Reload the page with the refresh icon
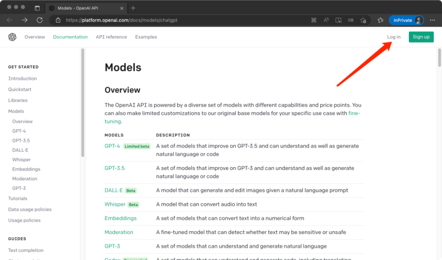This screenshot has height=260, width=442. pos(40,20)
